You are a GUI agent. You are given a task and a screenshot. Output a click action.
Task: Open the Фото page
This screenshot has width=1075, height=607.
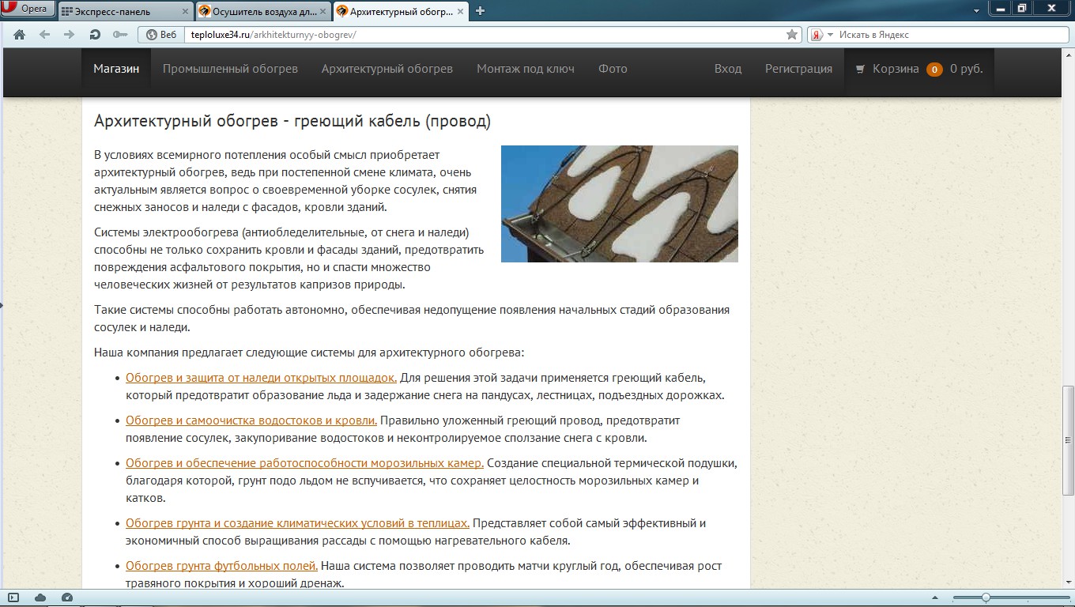pyautogui.click(x=613, y=69)
